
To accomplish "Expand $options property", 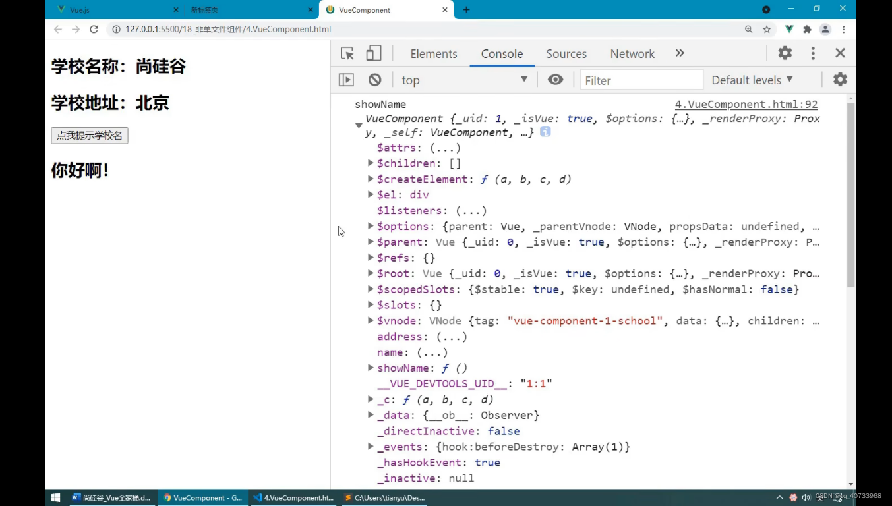I will [371, 226].
